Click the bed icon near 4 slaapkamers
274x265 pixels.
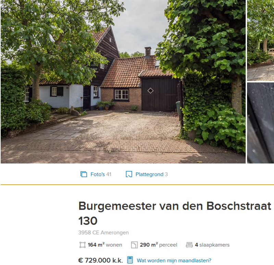(x=189, y=245)
